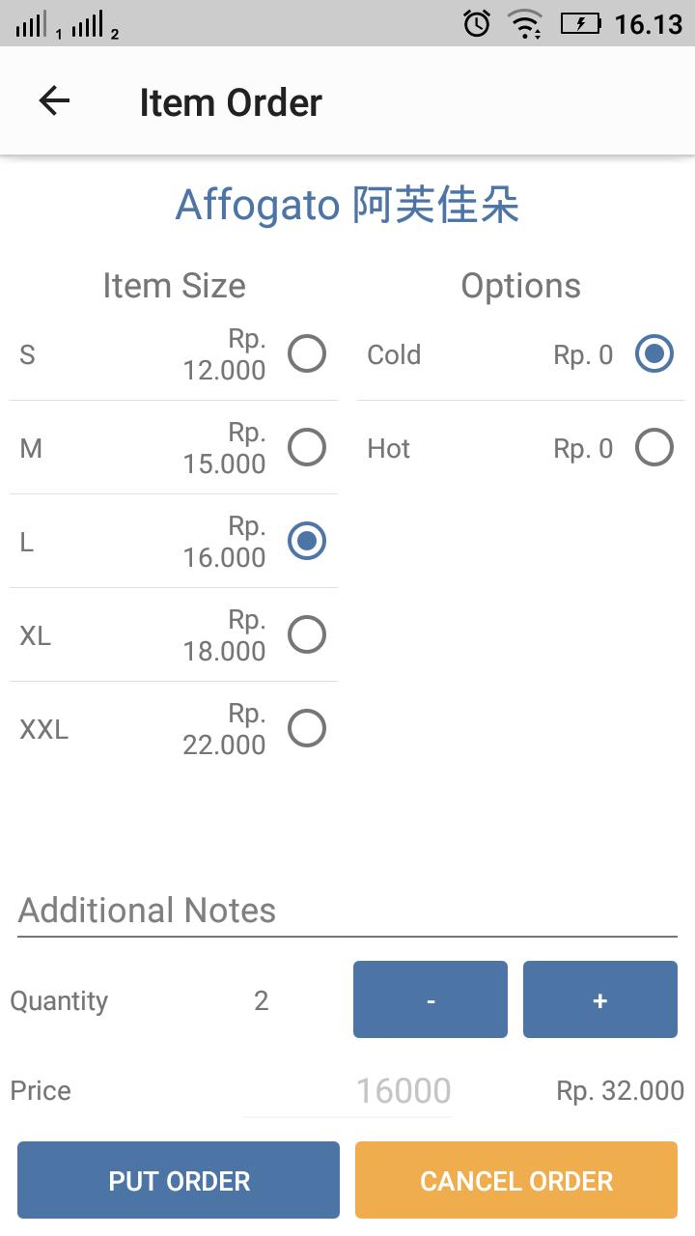Select the Hot option
Image resolution: width=695 pixels, height=1236 pixels.
[654, 447]
